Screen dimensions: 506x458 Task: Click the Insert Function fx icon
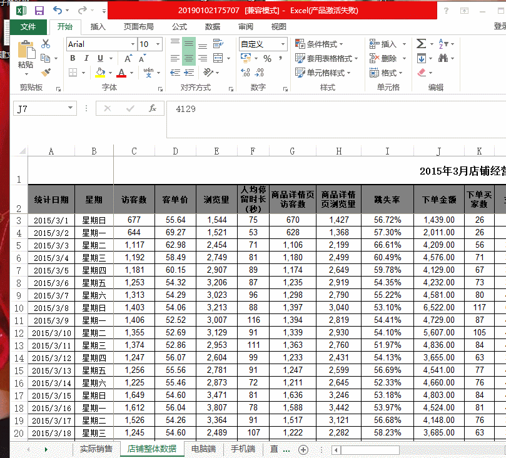pyautogui.click(x=153, y=108)
